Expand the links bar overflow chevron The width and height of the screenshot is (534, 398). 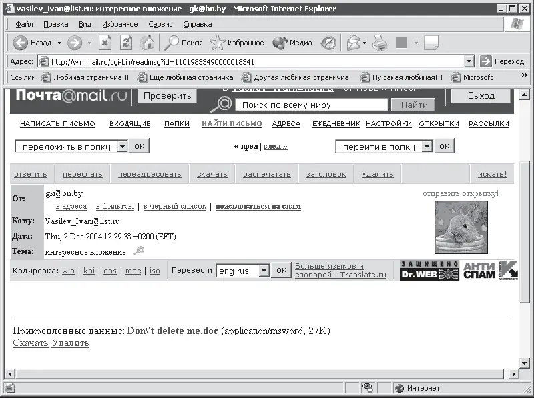click(525, 75)
